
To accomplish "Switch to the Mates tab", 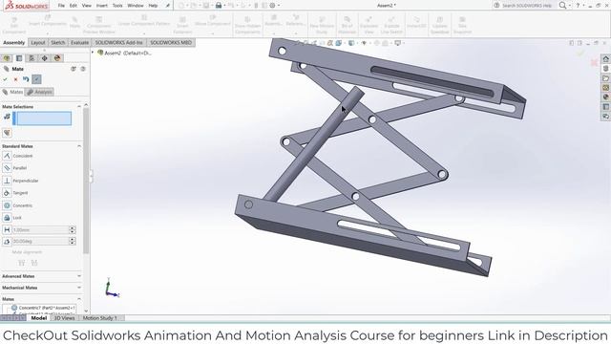I will (12, 92).
